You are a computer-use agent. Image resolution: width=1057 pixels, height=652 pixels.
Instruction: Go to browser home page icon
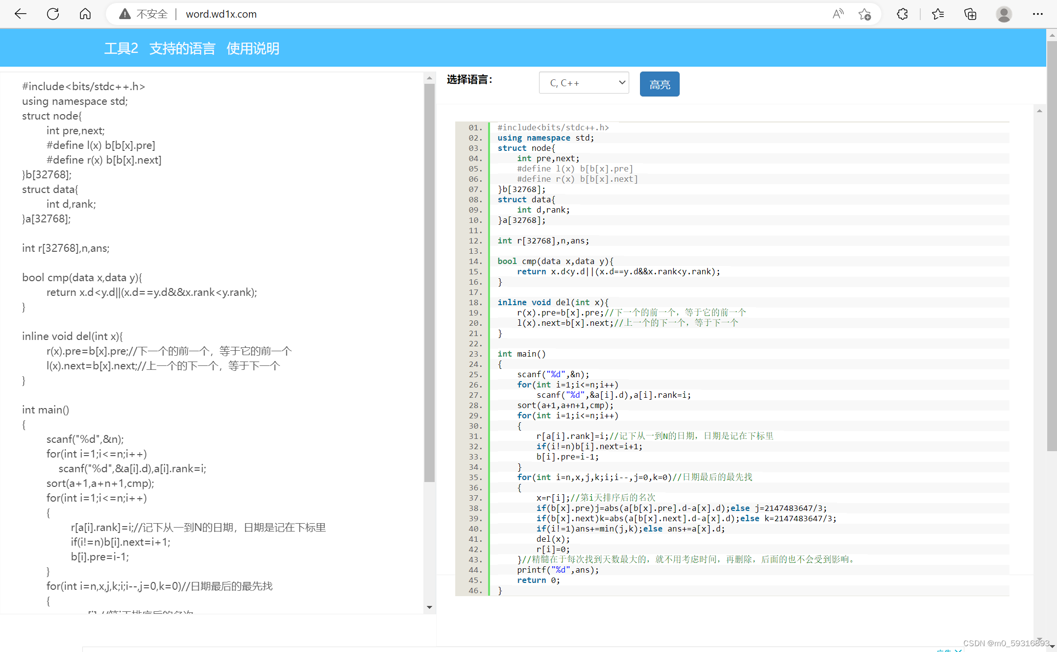click(x=85, y=14)
